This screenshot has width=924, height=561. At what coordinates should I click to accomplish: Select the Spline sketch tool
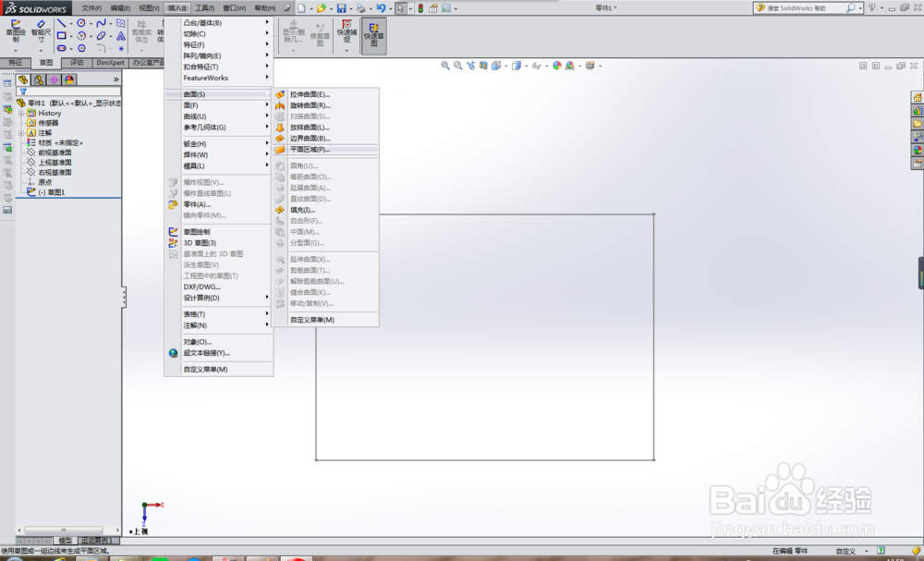[102, 24]
